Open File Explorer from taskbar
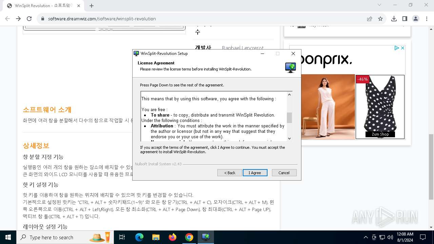434x244 pixels. coord(156,237)
